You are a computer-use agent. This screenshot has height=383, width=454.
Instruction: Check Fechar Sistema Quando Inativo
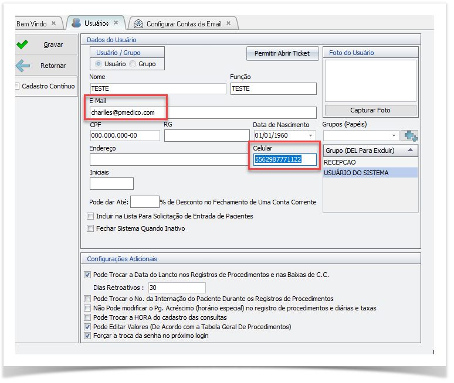click(90, 228)
